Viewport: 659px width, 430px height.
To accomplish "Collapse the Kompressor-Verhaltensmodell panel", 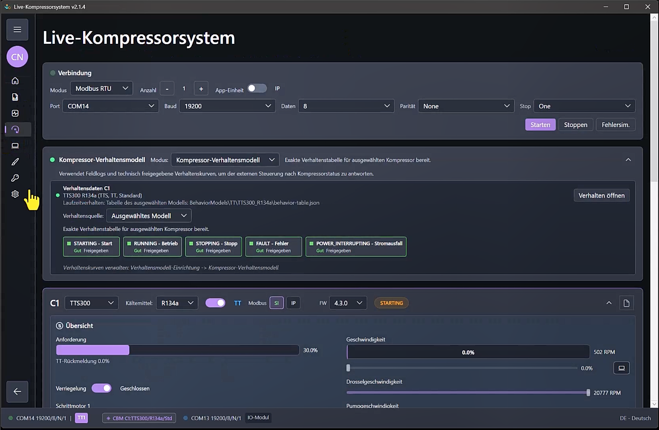I will click(628, 160).
